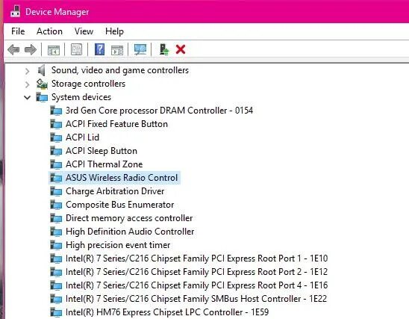Click the icon beside ACPI Thermal Zone

[56, 164]
